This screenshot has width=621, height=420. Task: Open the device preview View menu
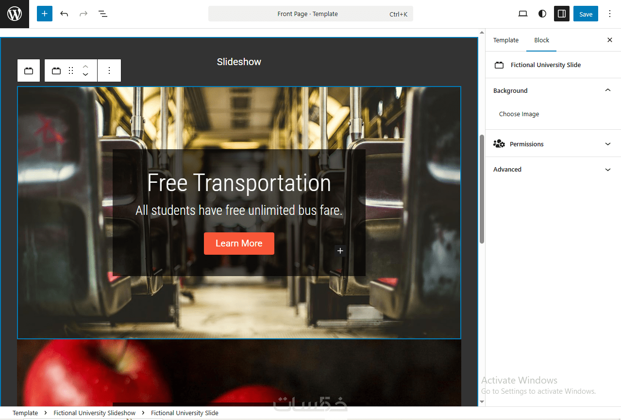523,14
